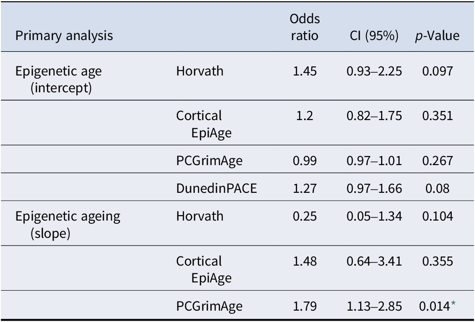This screenshot has height=322, width=475.
Task: Click confidence interval 0.97–1.66
Action: pos(373,188)
